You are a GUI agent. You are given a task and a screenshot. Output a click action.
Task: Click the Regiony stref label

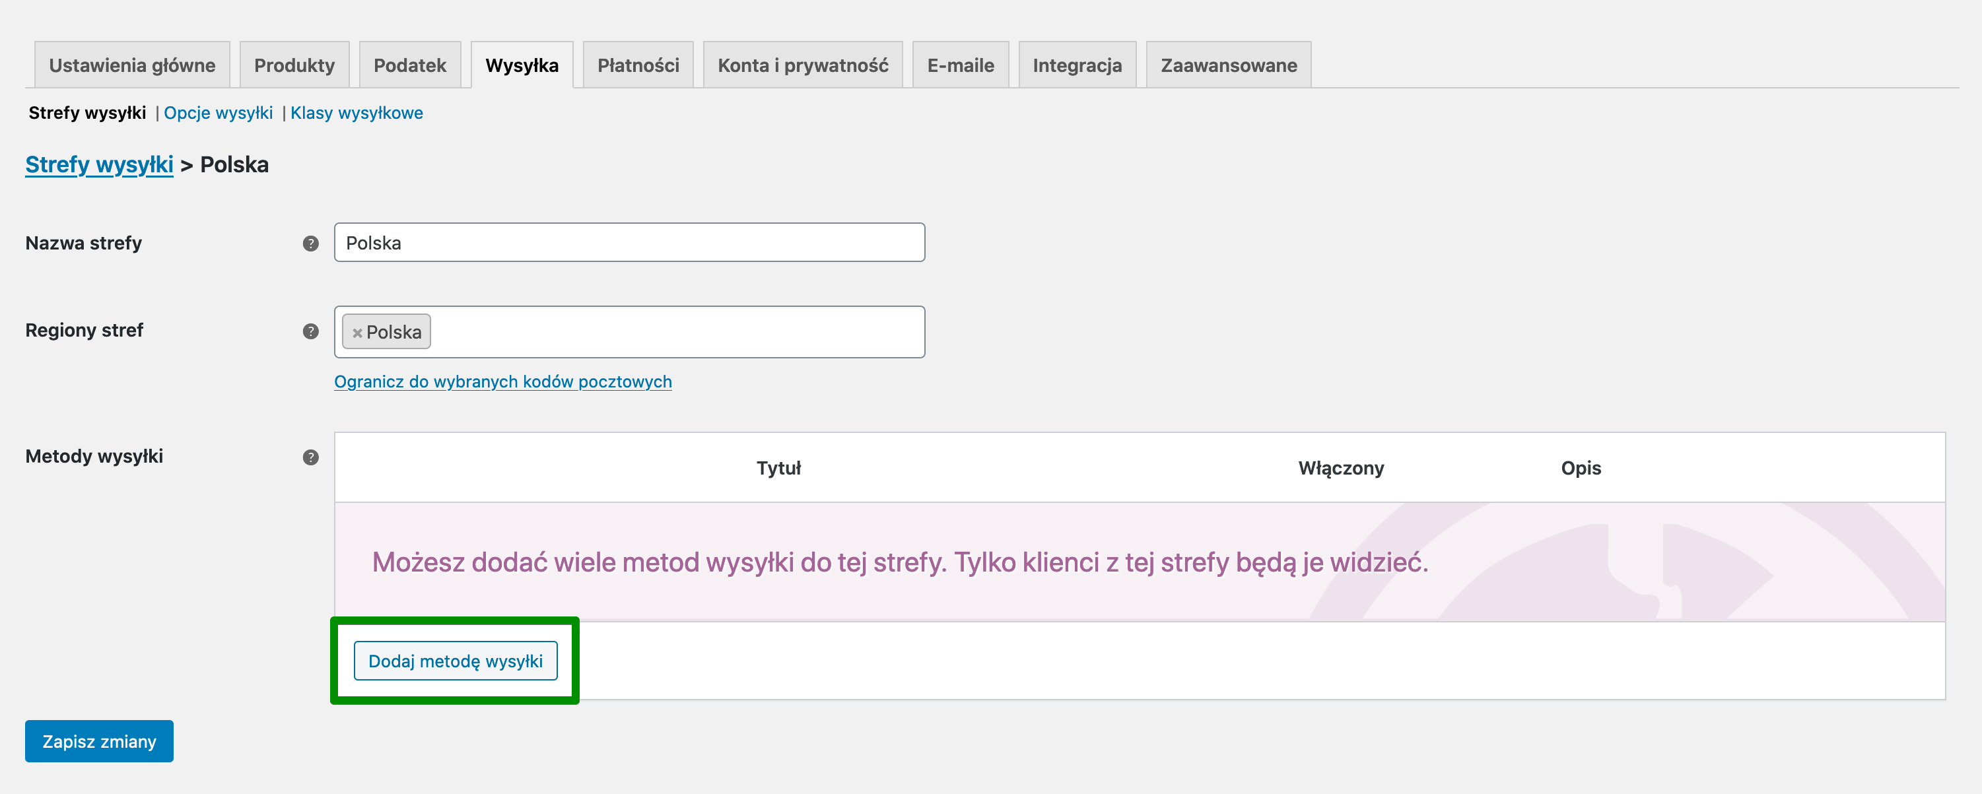(x=85, y=330)
